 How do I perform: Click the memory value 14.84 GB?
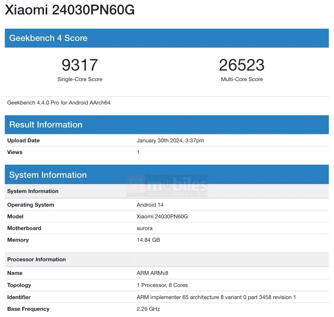point(148,240)
